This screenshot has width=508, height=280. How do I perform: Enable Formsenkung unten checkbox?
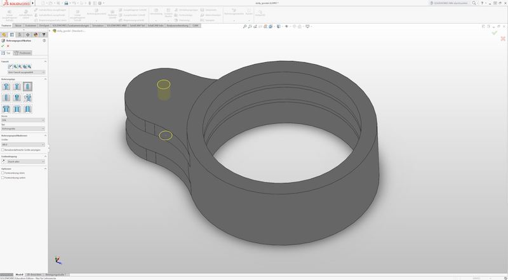(3, 178)
